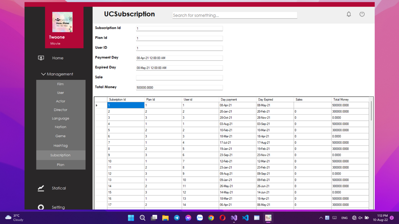Collapse the Management chevron
This screenshot has height=224, width=399.
click(x=43, y=74)
